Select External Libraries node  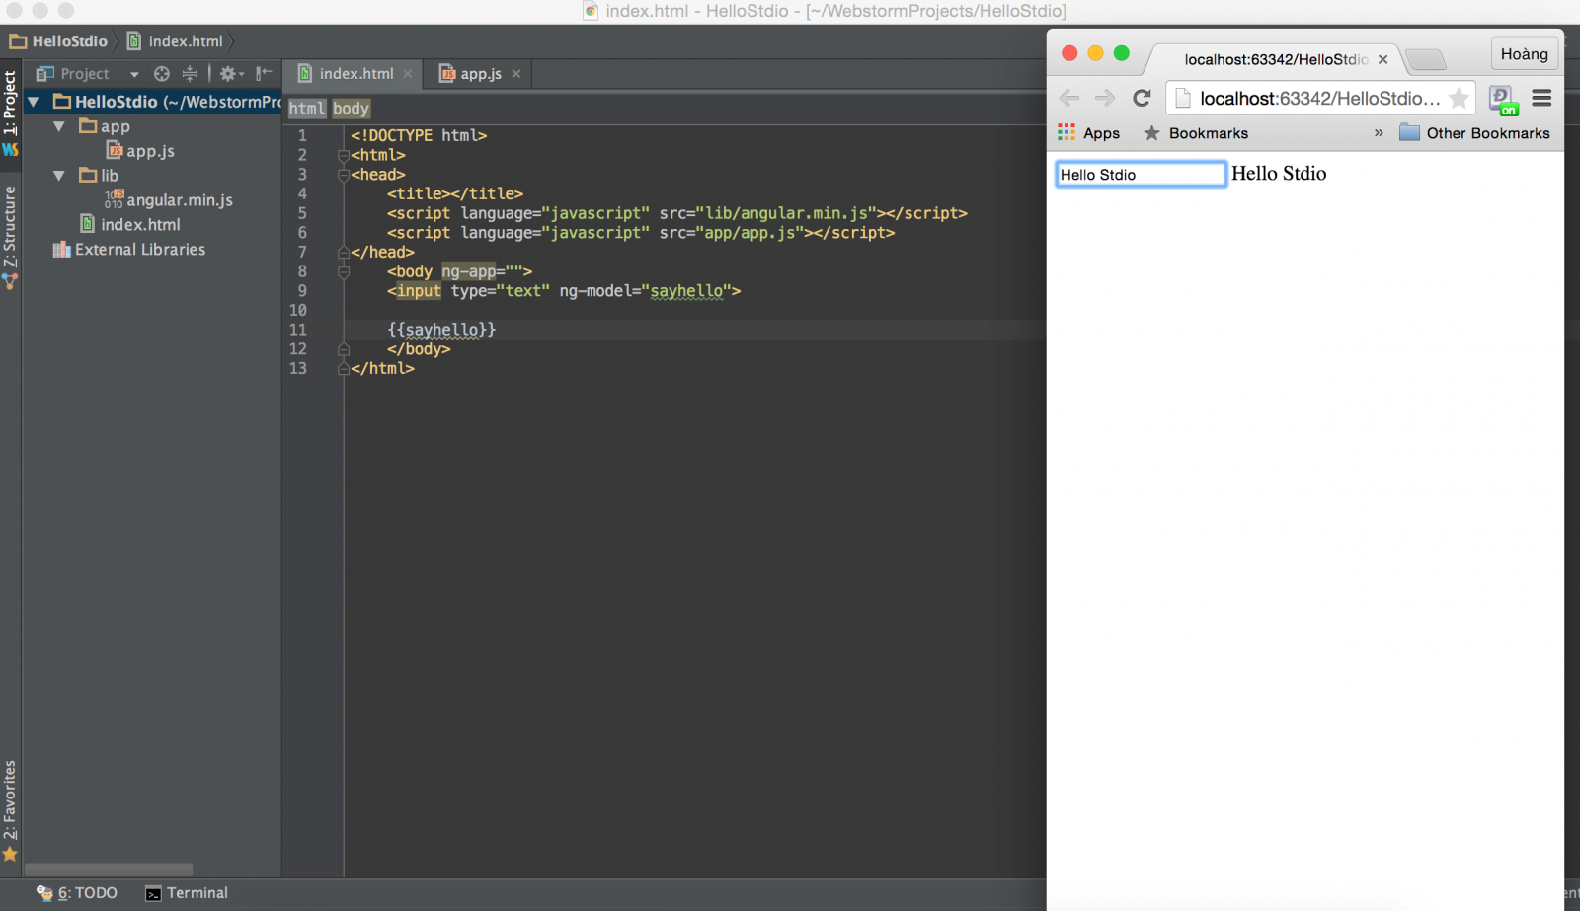coord(129,250)
